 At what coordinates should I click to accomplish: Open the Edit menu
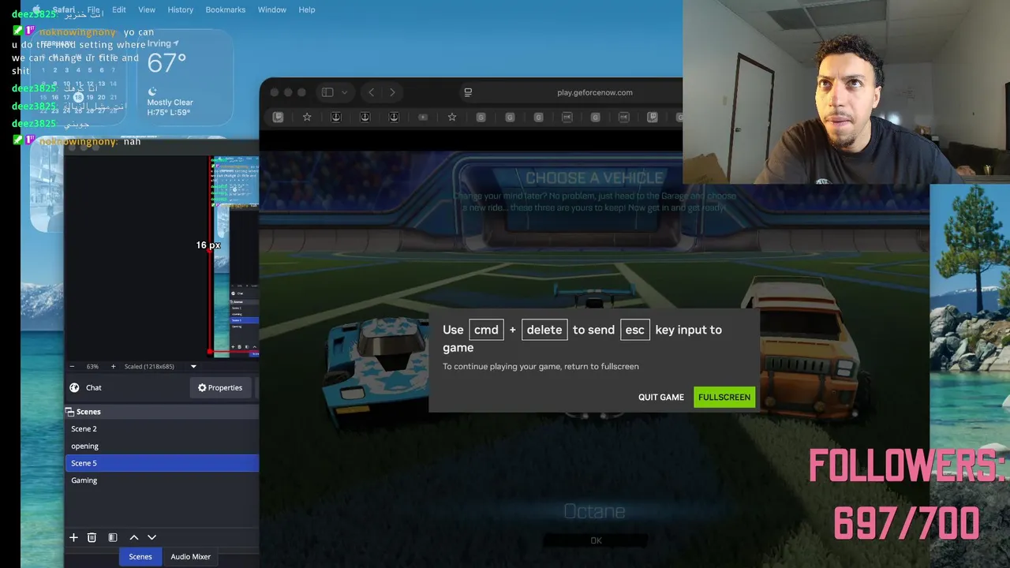click(119, 9)
